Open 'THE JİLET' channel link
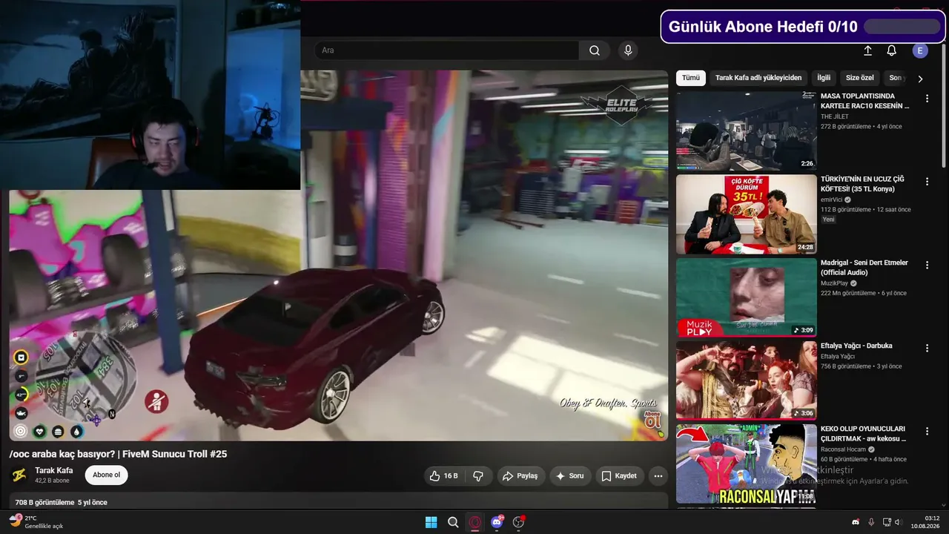949x534 pixels. click(x=835, y=116)
